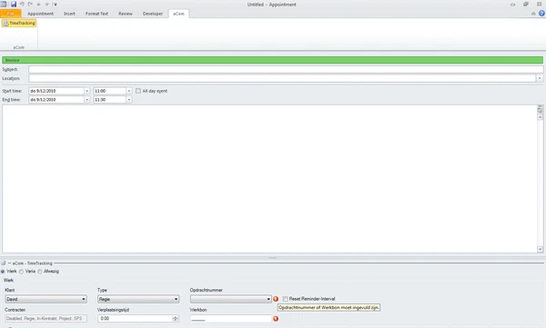Switch to the Developer tab

pos(153,14)
